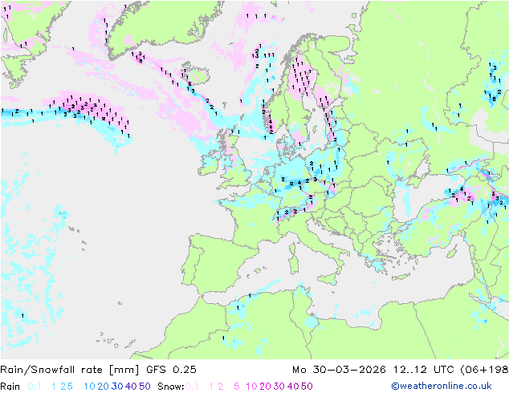The image size is (509, 393).
Task: Click the snow legend value 5
Action: pyautogui.click(x=237, y=387)
